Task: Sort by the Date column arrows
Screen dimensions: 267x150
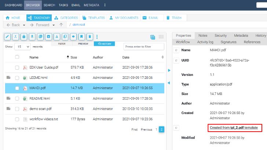Action: tap(162, 57)
